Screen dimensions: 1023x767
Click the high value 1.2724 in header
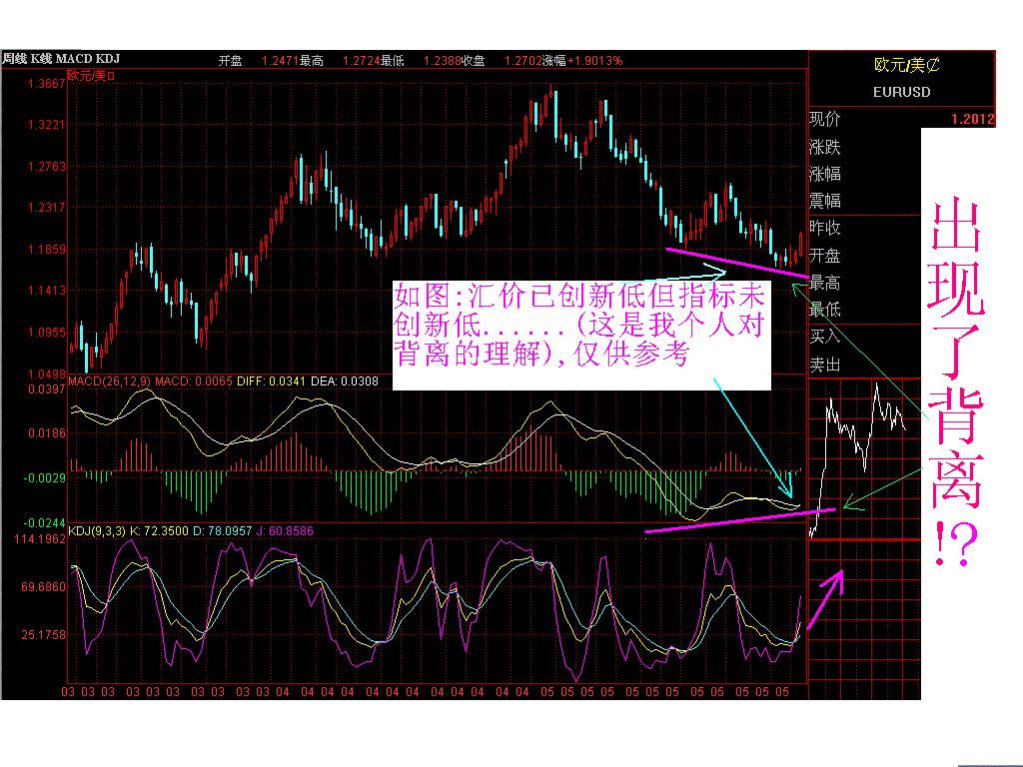pyautogui.click(x=361, y=61)
